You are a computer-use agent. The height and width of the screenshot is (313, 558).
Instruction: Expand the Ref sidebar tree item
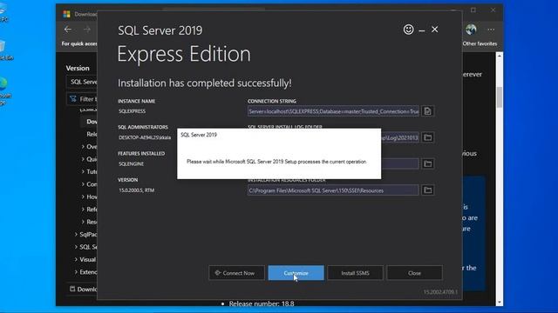pyautogui.click(x=83, y=209)
